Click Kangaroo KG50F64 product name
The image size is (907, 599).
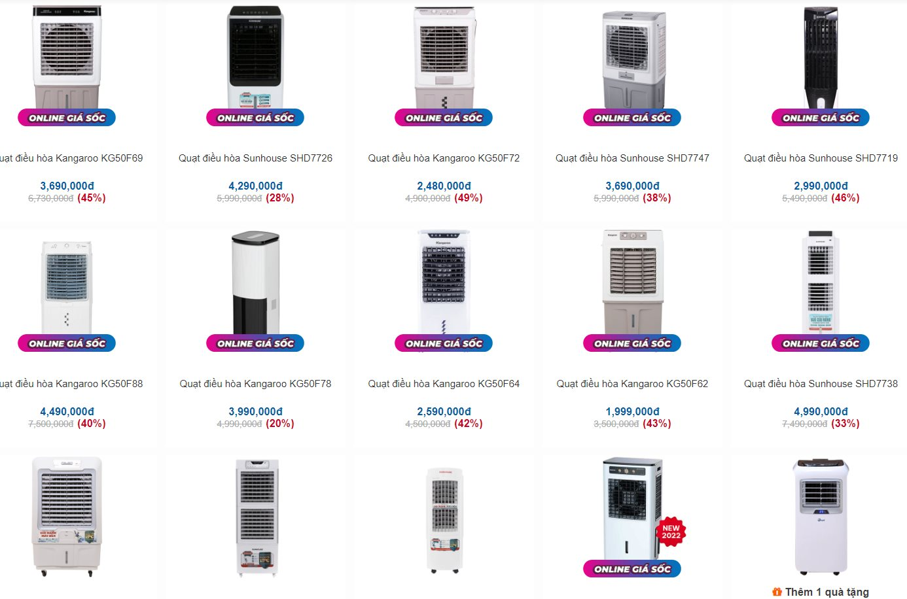[x=444, y=384]
